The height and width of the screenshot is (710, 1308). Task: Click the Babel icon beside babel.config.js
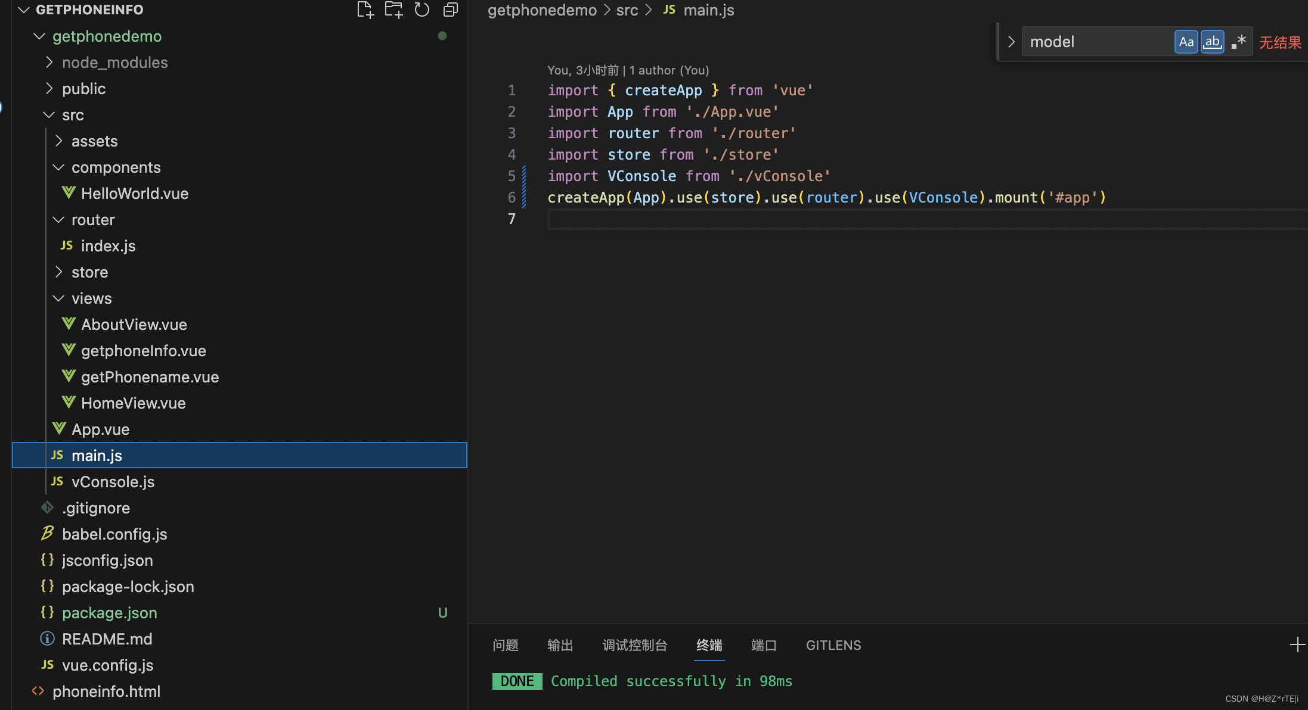click(47, 534)
